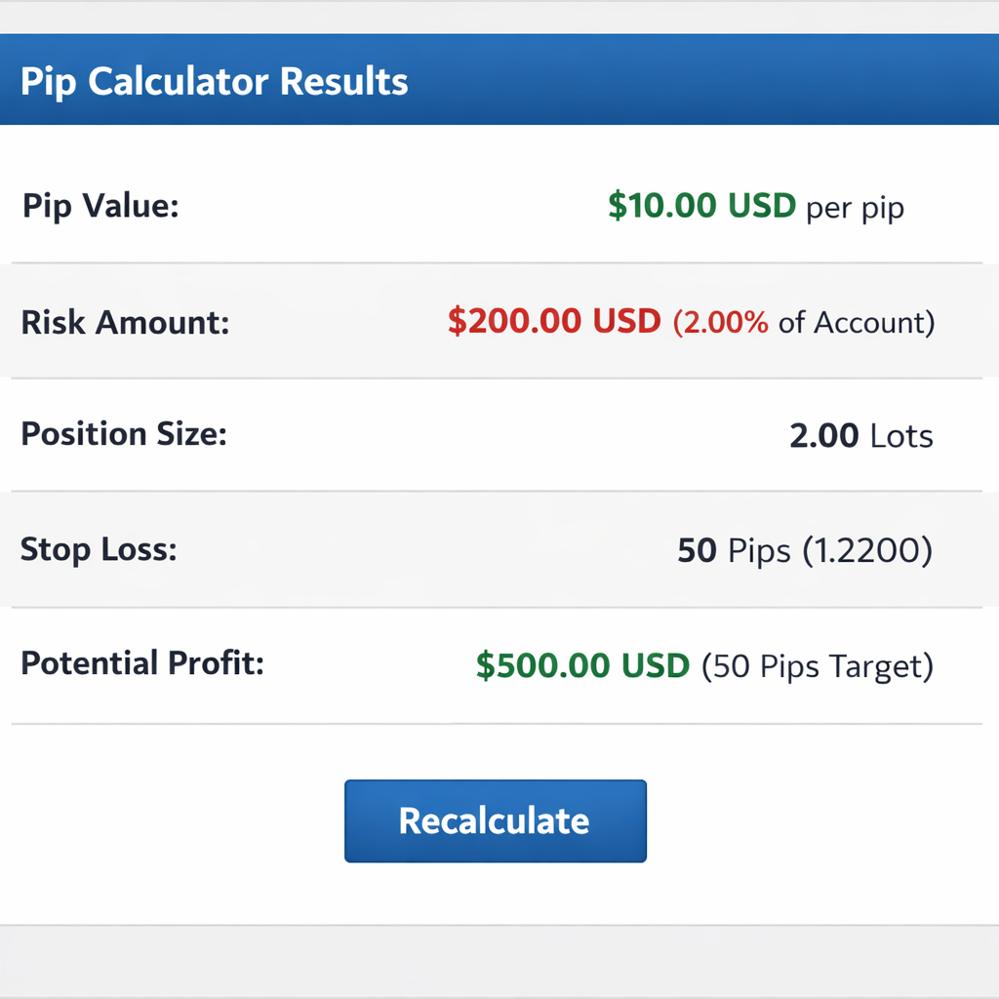The width and height of the screenshot is (999, 999).
Task: Click the Stop Loss label
Action: click(96, 549)
